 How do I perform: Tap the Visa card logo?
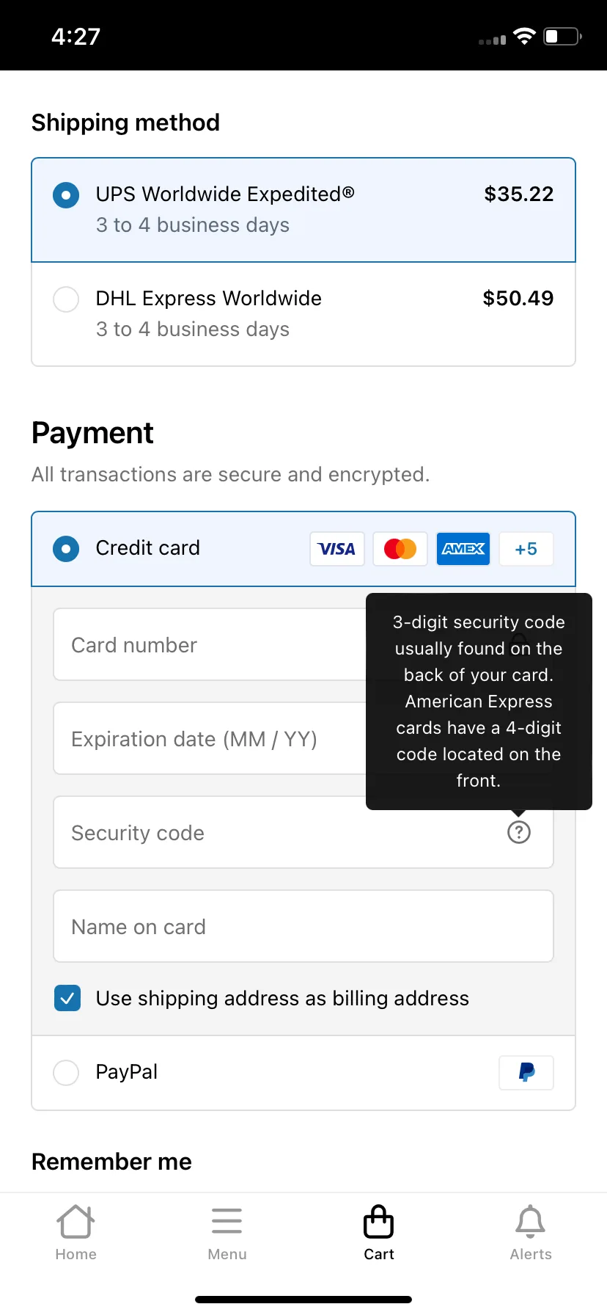point(337,549)
